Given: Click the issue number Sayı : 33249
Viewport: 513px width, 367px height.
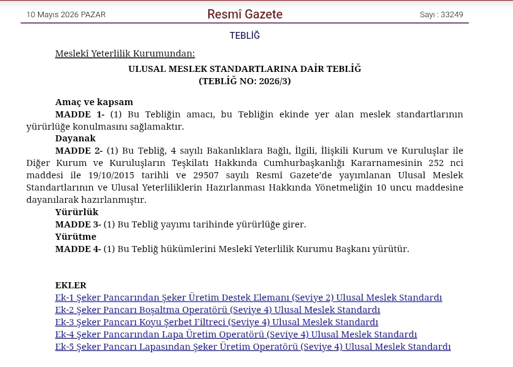Looking at the screenshot, I should coord(441,15).
